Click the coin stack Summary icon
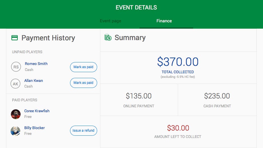This screenshot has height=148, width=263. (x=108, y=38)
